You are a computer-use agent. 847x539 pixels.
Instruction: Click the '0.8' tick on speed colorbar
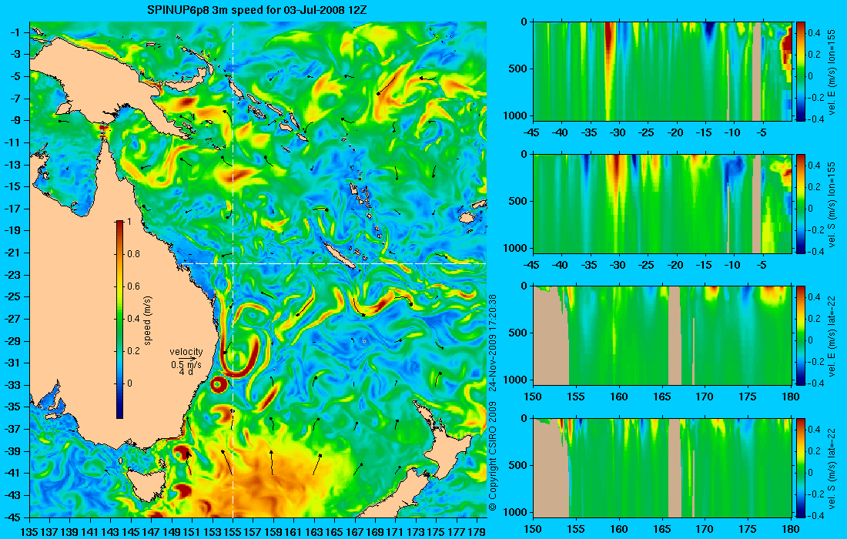(133, 254)
